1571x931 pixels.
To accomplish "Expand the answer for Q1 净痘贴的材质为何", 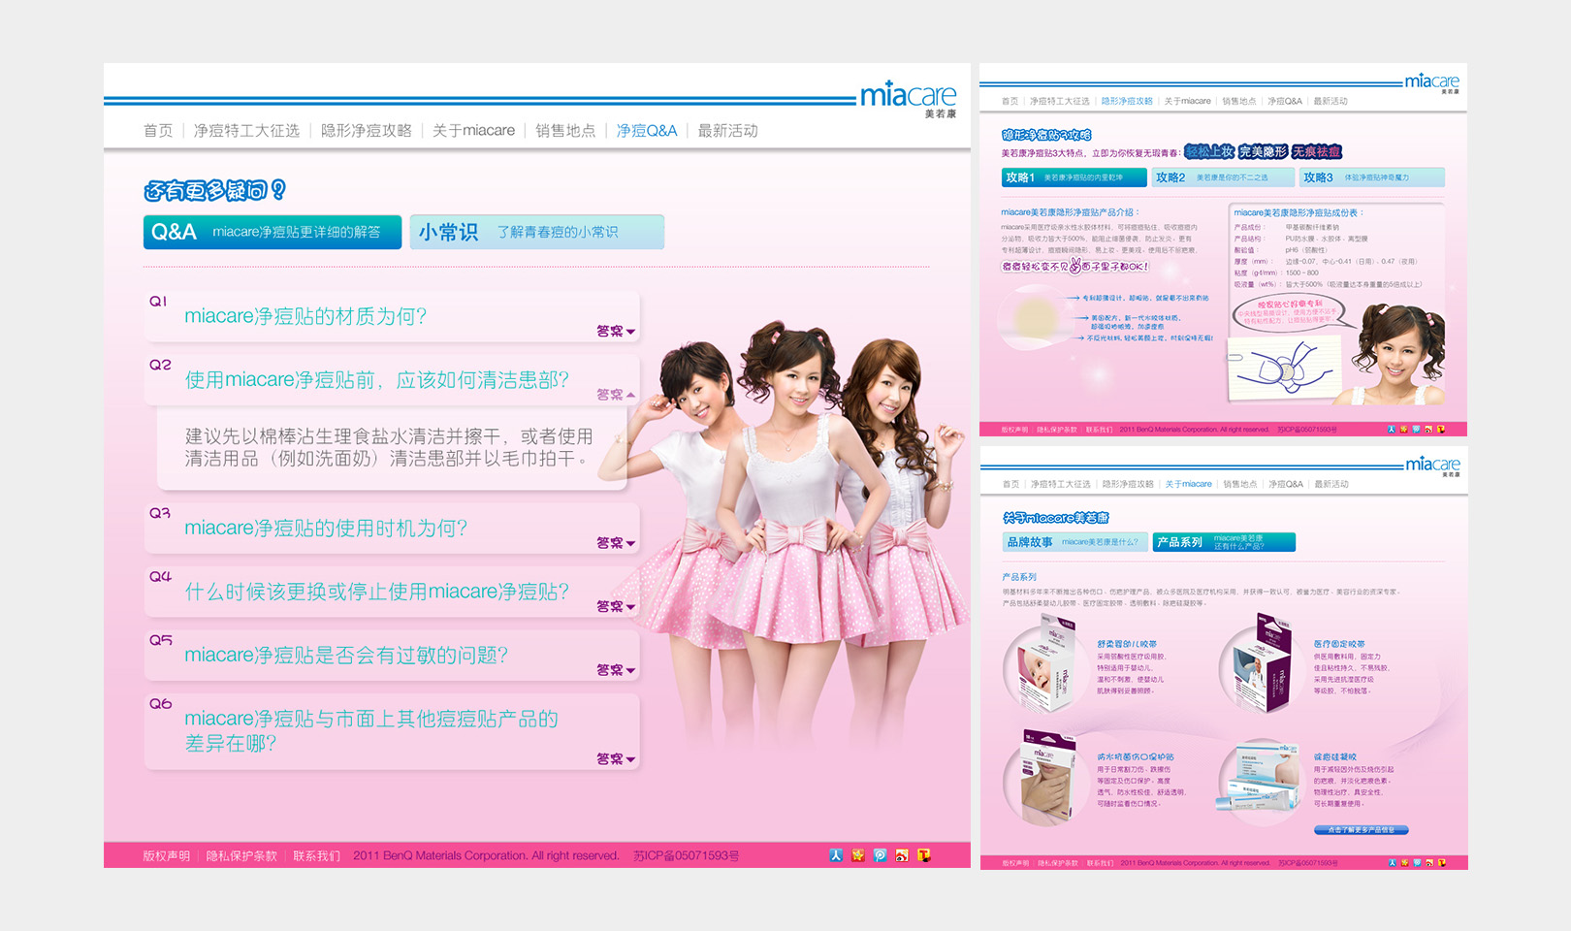I will [x=616, y=332].
